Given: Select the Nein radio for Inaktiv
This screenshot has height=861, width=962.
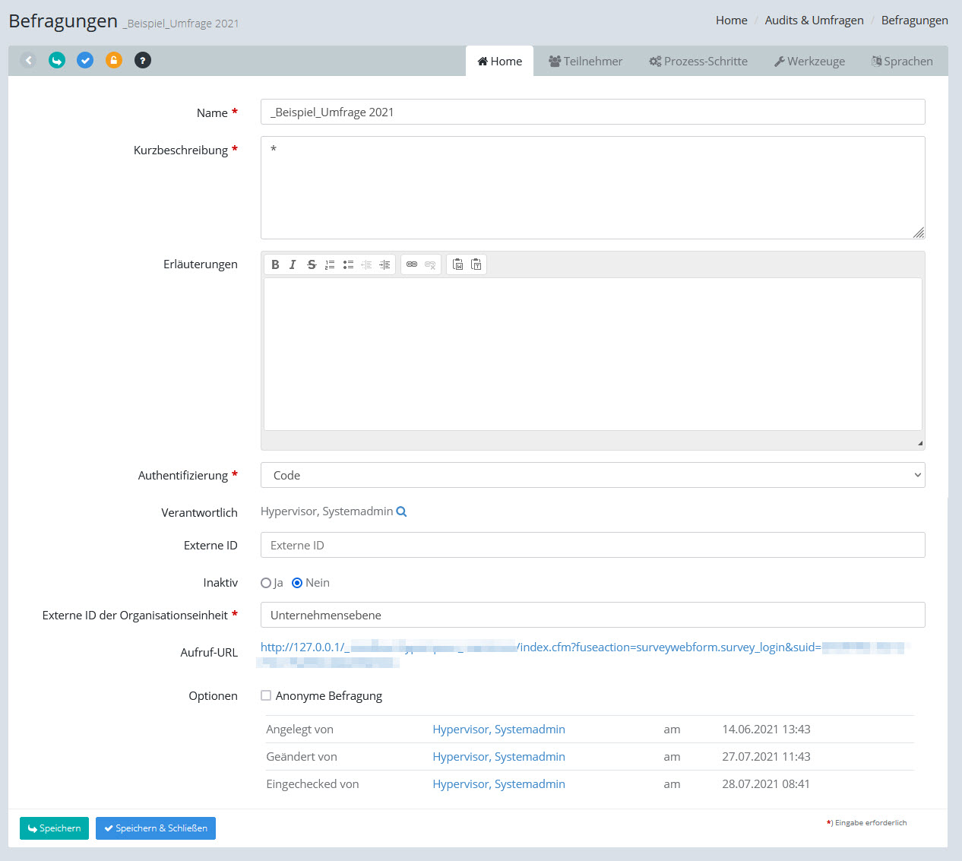Looking at the screenshot, I should click(297, 583).
